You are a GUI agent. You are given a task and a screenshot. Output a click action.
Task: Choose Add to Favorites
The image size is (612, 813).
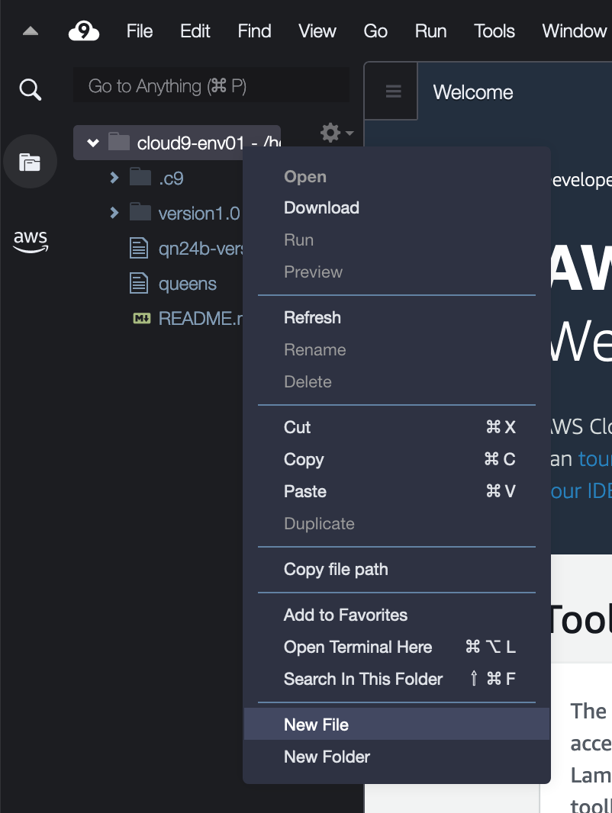click(396, 615)
